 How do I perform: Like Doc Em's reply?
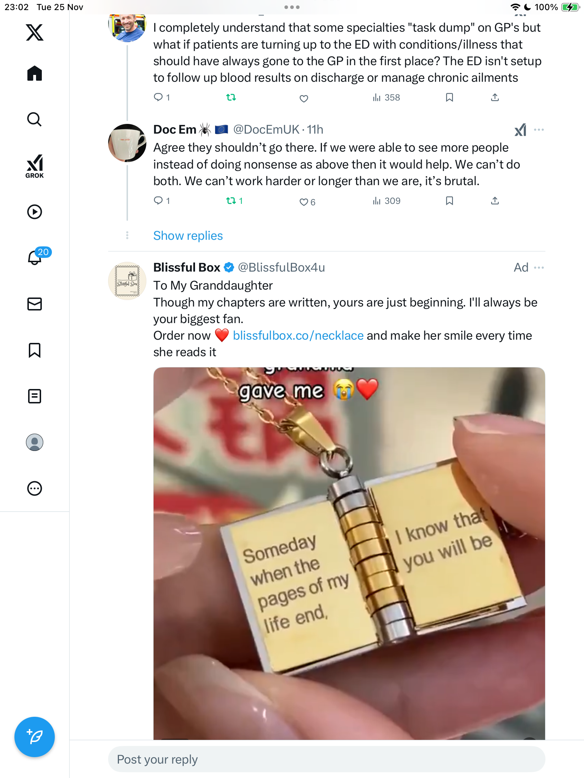point(304,202)
